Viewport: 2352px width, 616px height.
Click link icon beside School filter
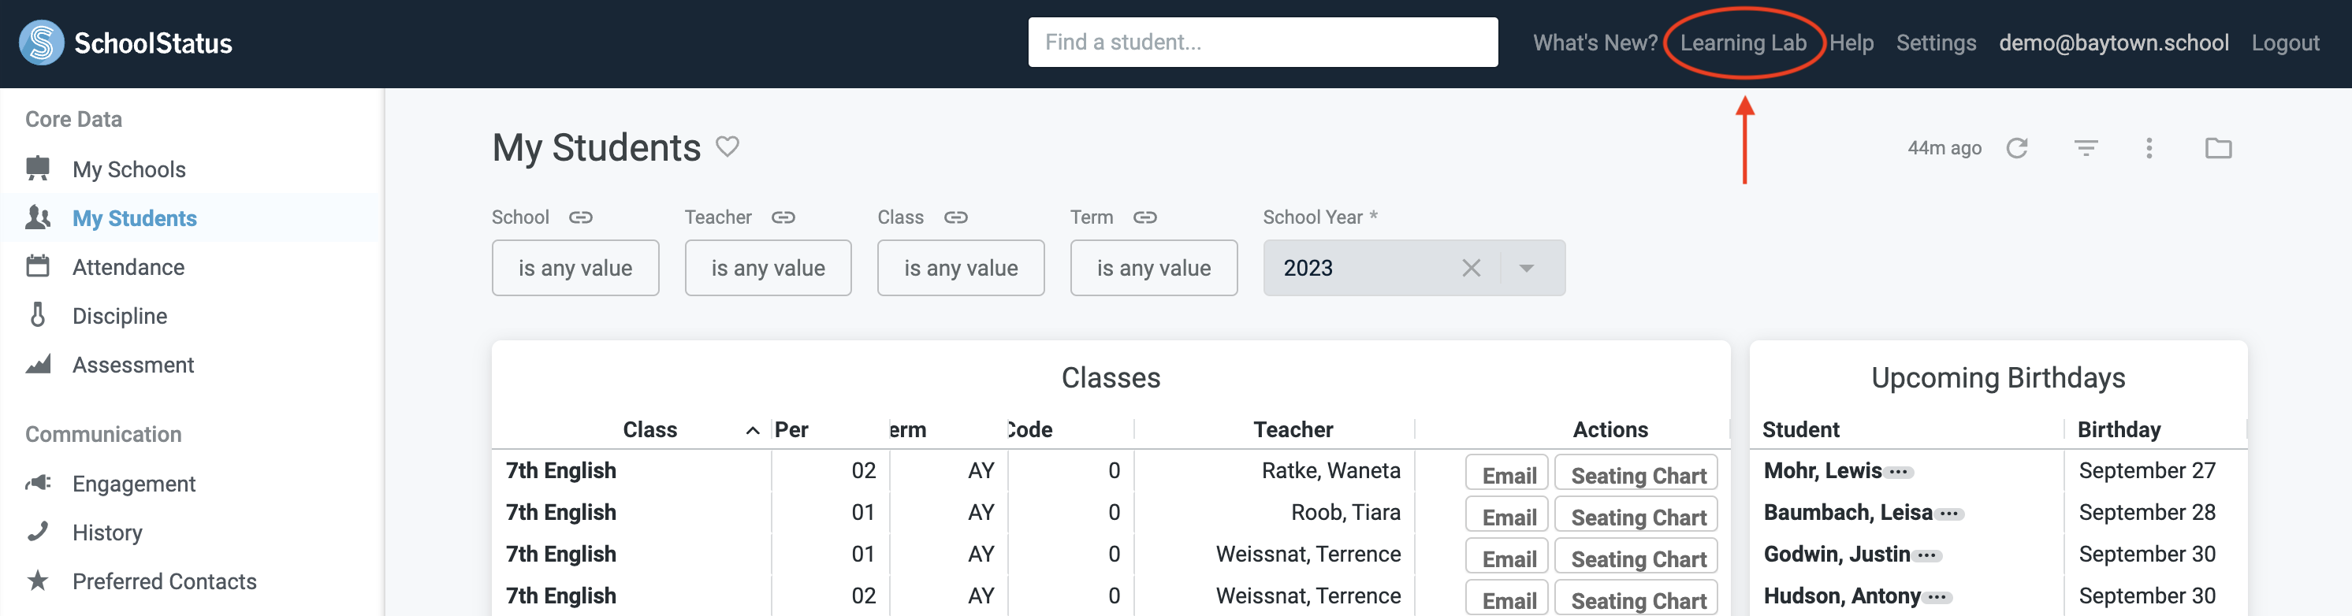(x=581, y=217)
